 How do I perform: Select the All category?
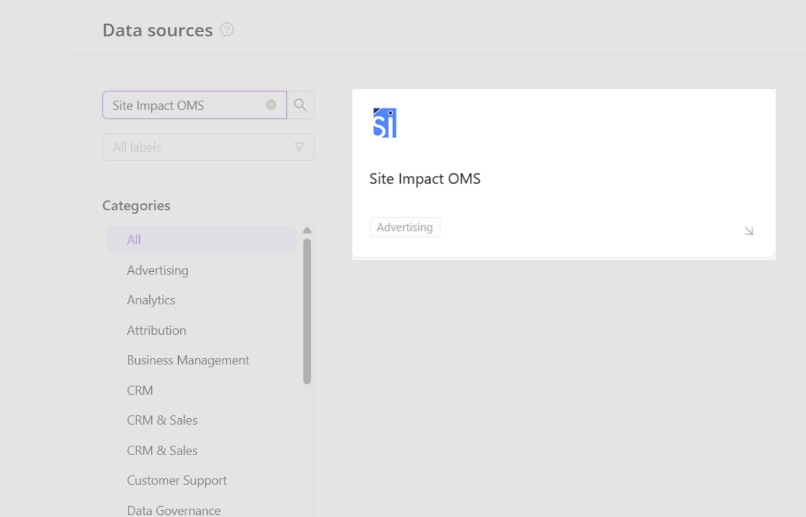click(134, 240)
